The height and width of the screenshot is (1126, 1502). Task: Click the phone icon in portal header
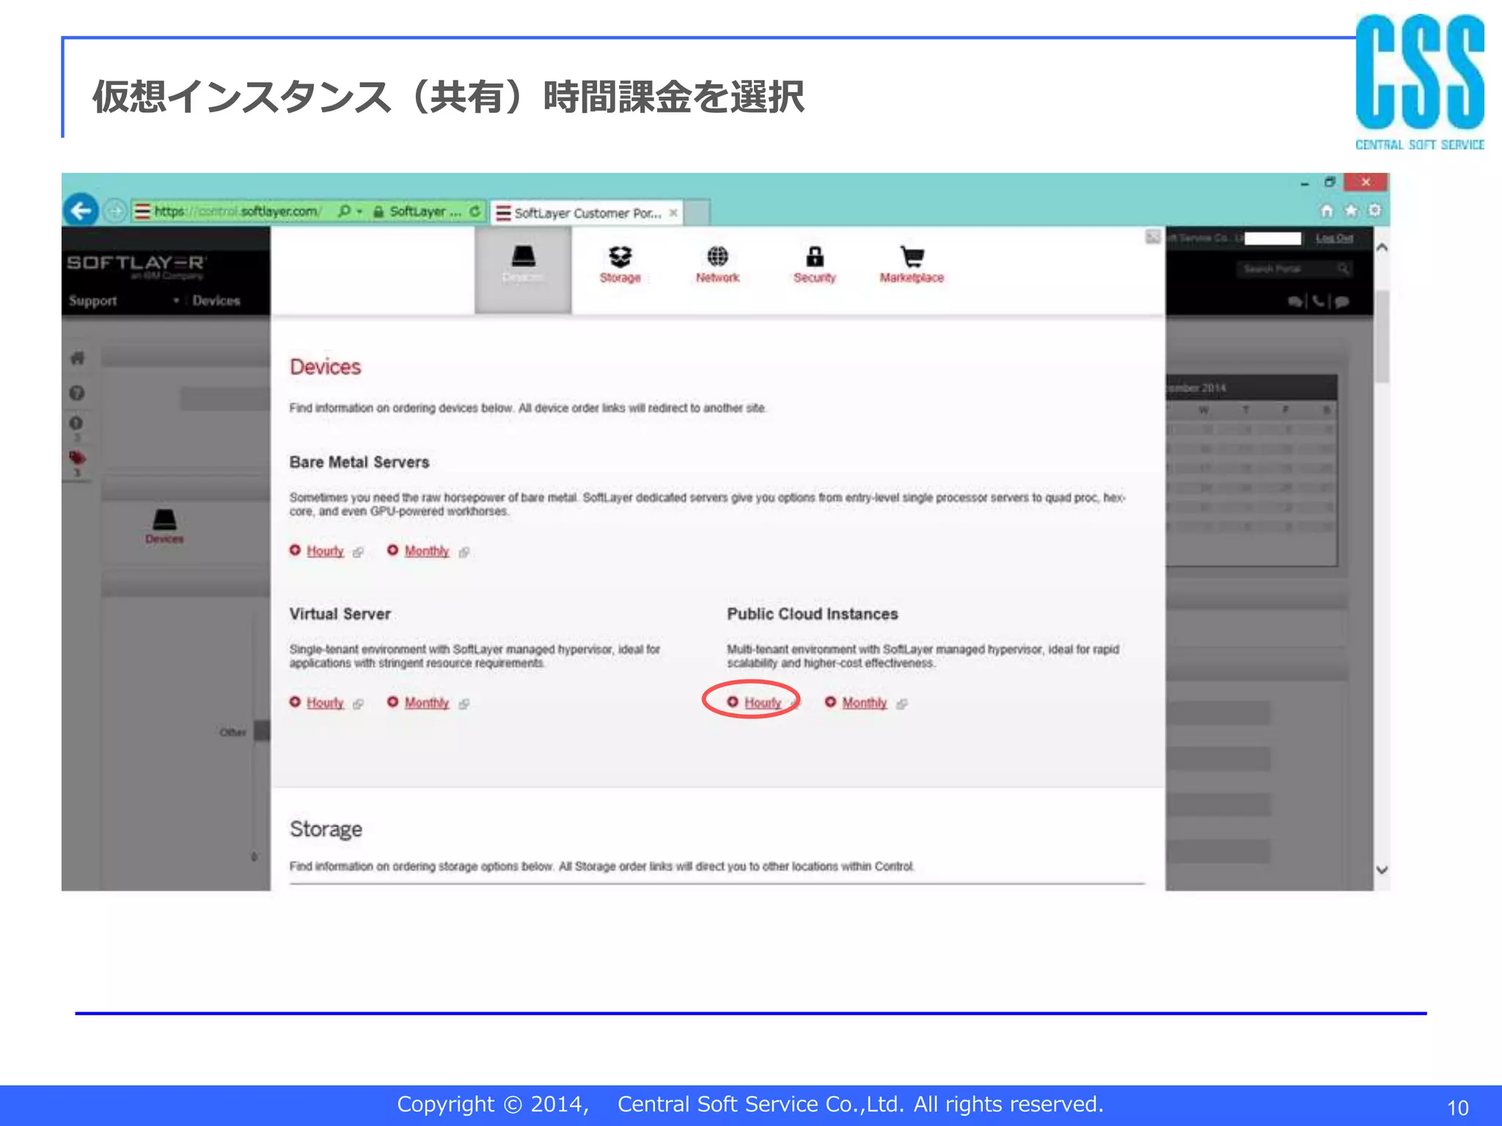click(x=1319, y=301)
